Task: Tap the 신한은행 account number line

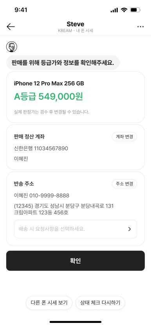Action: tap(41, 148)
